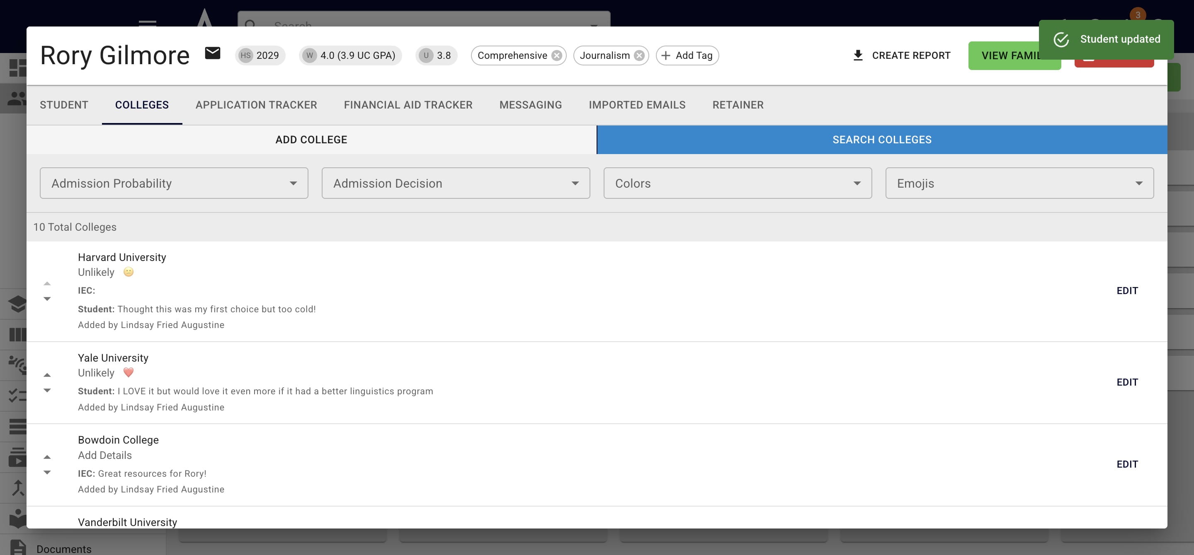The height and width of the screenshot is (555, 1194).
Task: Click the unweighted GPA 3.8 chip
Action: click(x=436, y=55)
